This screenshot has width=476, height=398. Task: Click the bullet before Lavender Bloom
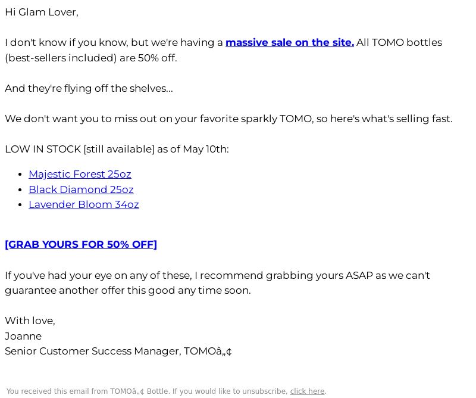(x=20, y=204)
